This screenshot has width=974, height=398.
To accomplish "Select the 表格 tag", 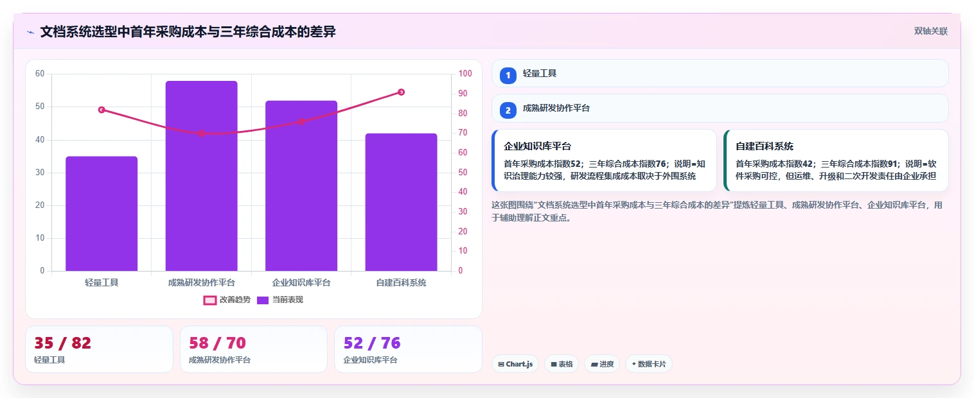I will coord(562,364).
